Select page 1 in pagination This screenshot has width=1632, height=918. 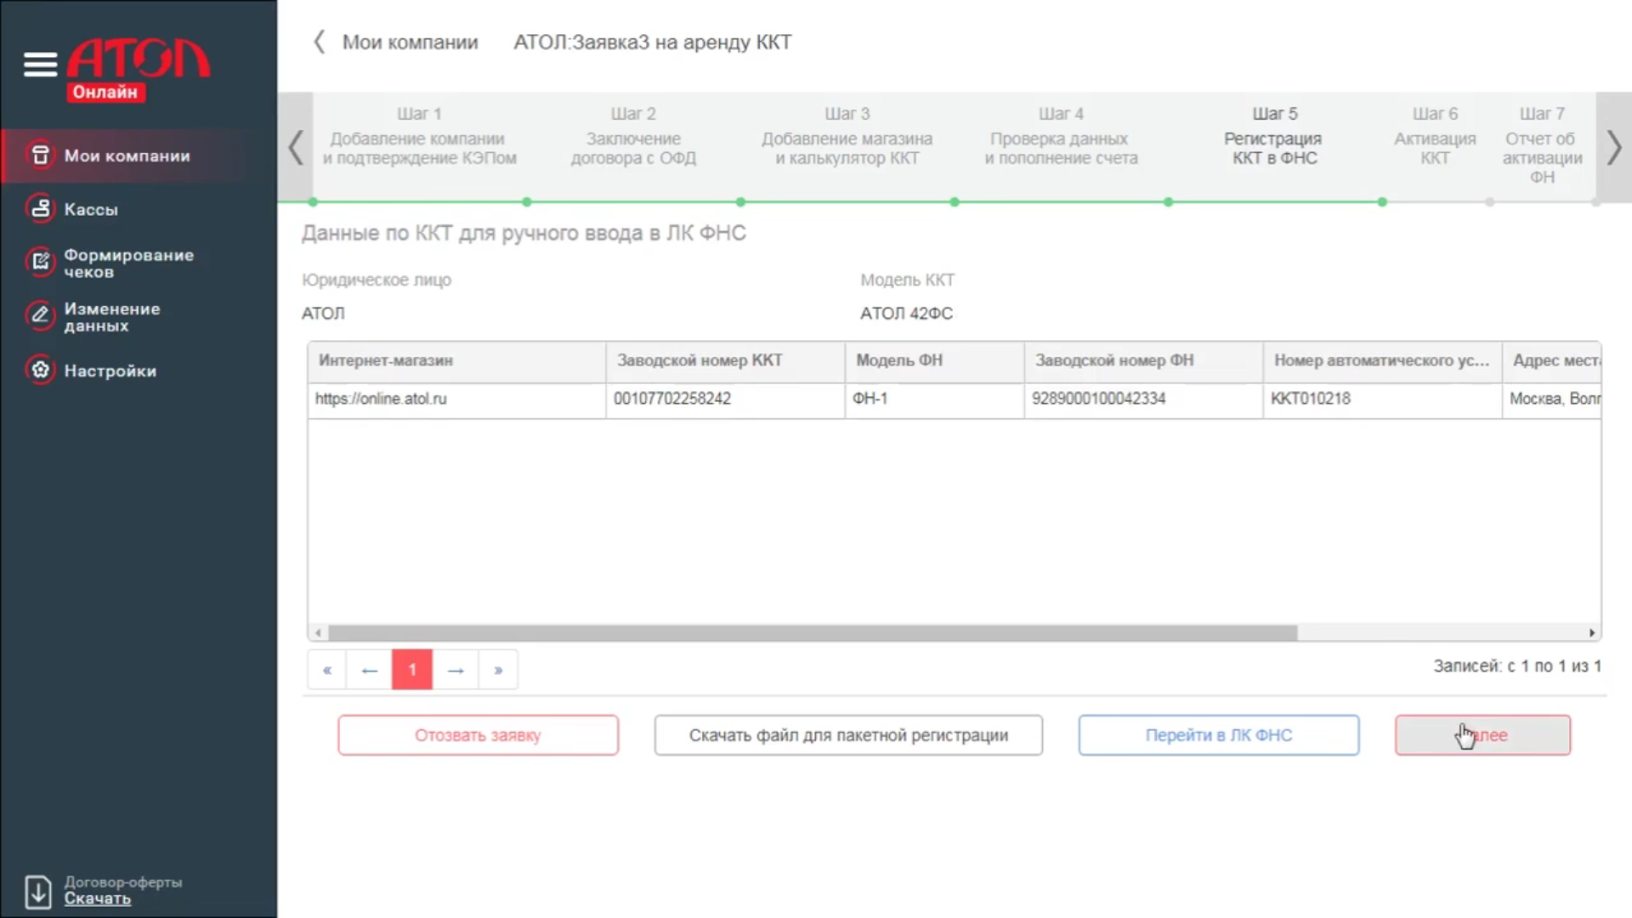[412, 671]
